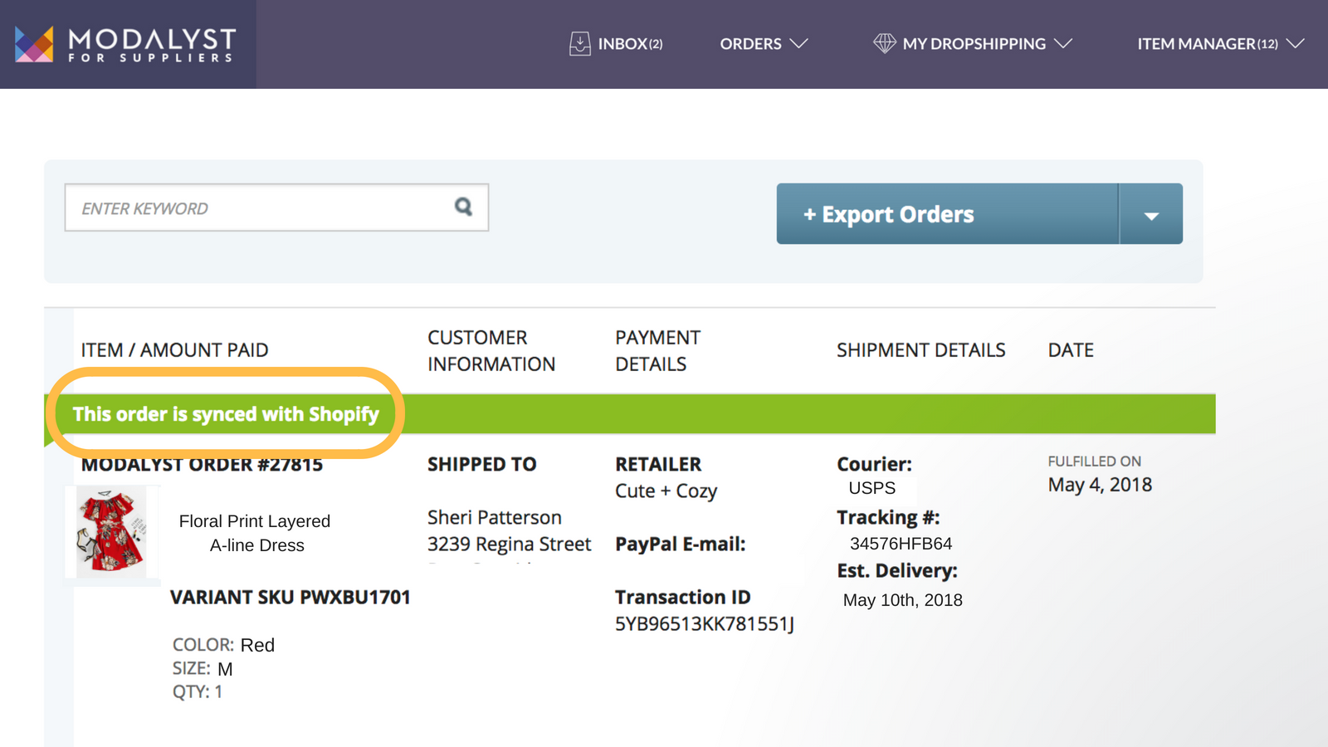Click the Modalyst for Suppliers logo

tap(124, 43)
